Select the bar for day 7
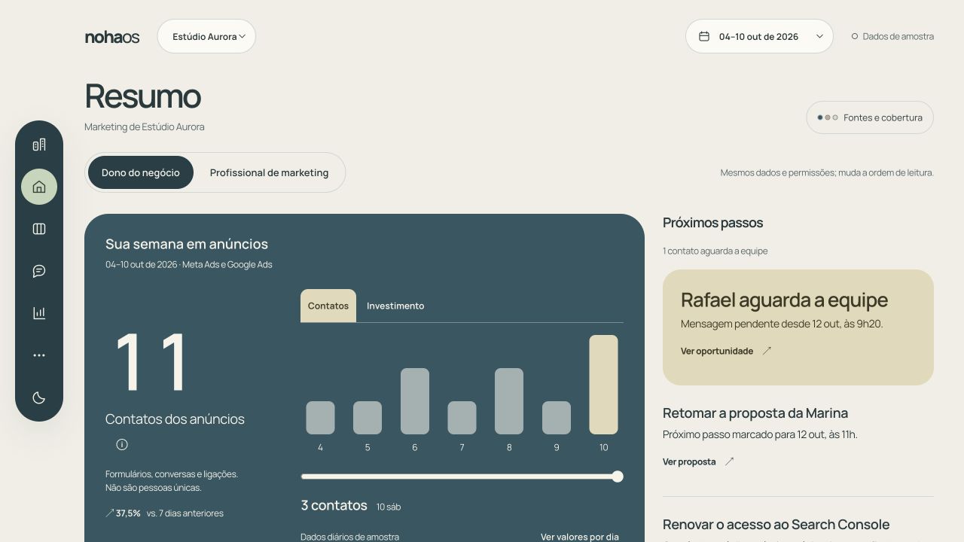This screenshot has width=964, height=542. coord(462,418)
